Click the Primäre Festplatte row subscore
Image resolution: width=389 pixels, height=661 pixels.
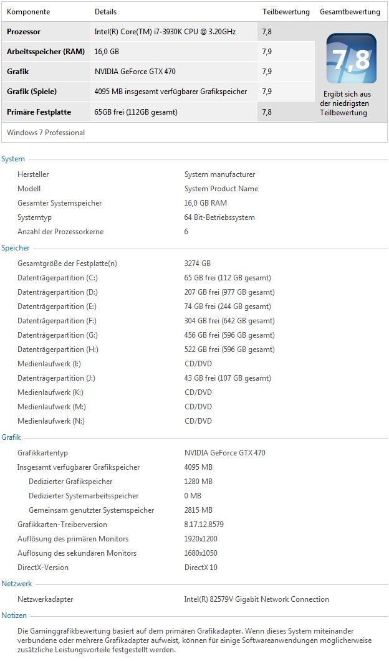(267, 112)
